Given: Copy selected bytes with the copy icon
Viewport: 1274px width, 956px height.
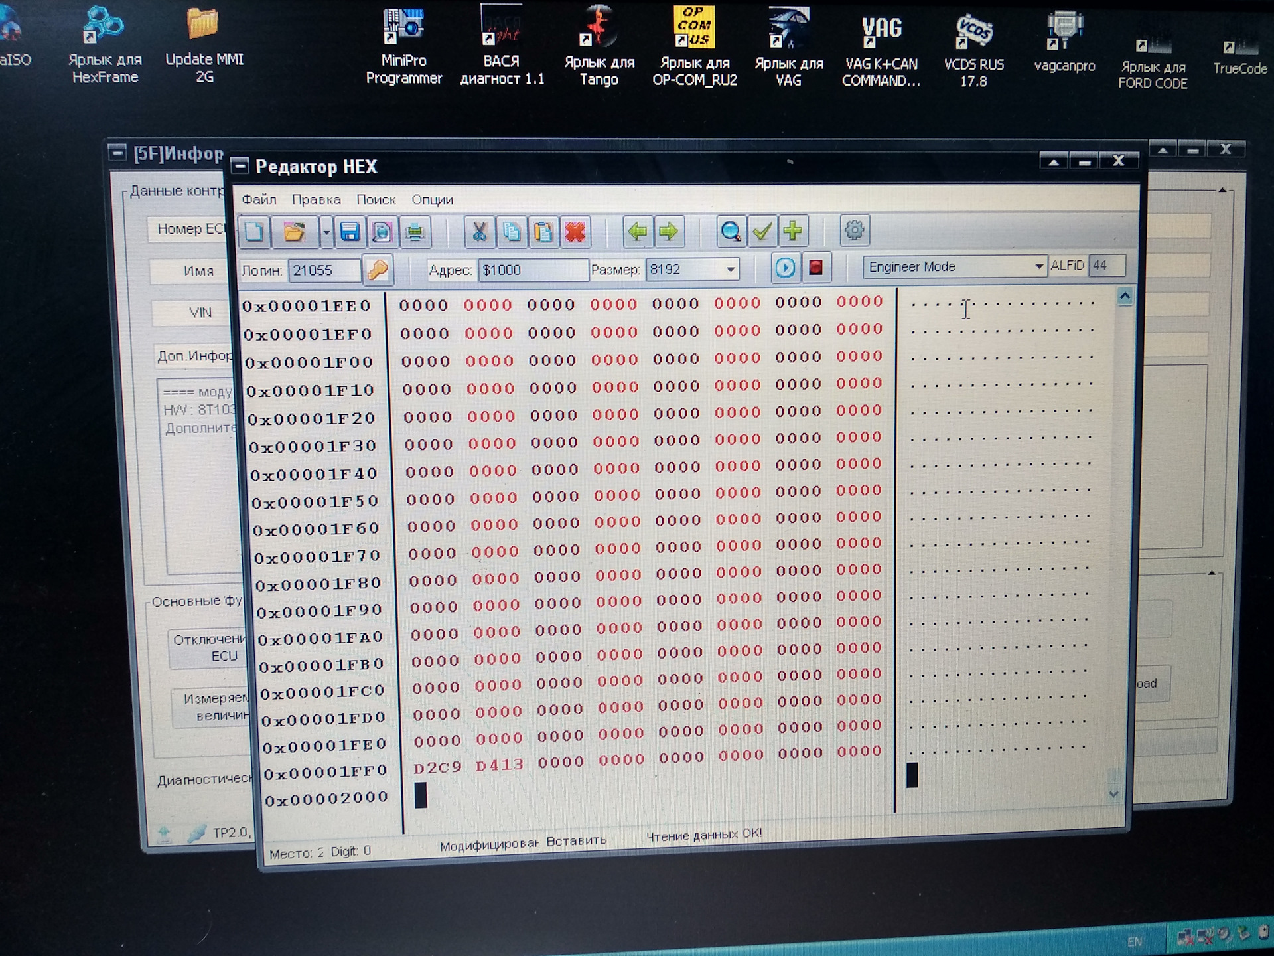Looking at the screenshot, I should [x=512, y=232].
